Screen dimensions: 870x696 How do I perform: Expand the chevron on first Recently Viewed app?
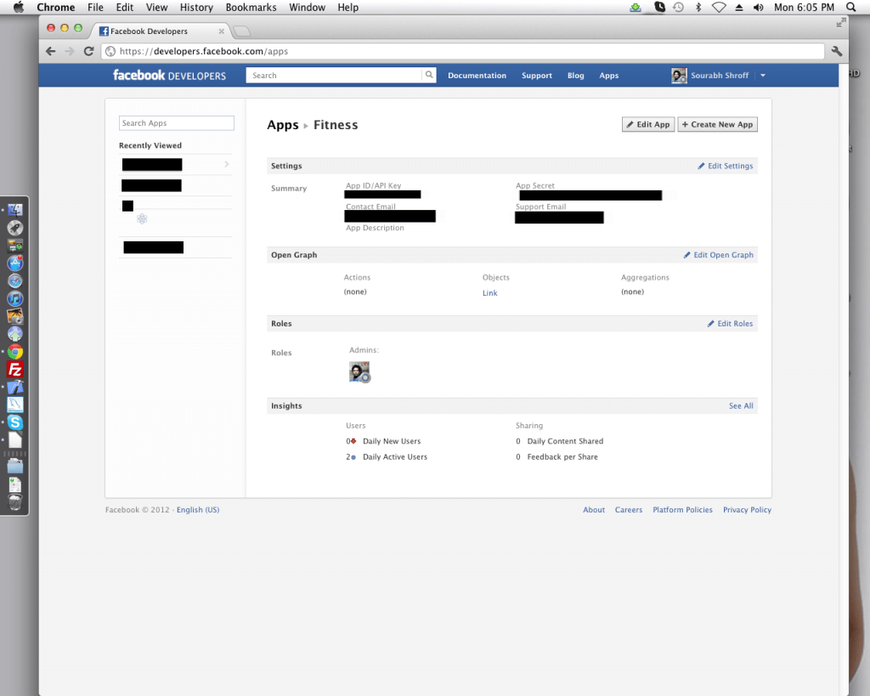[226, 164]
